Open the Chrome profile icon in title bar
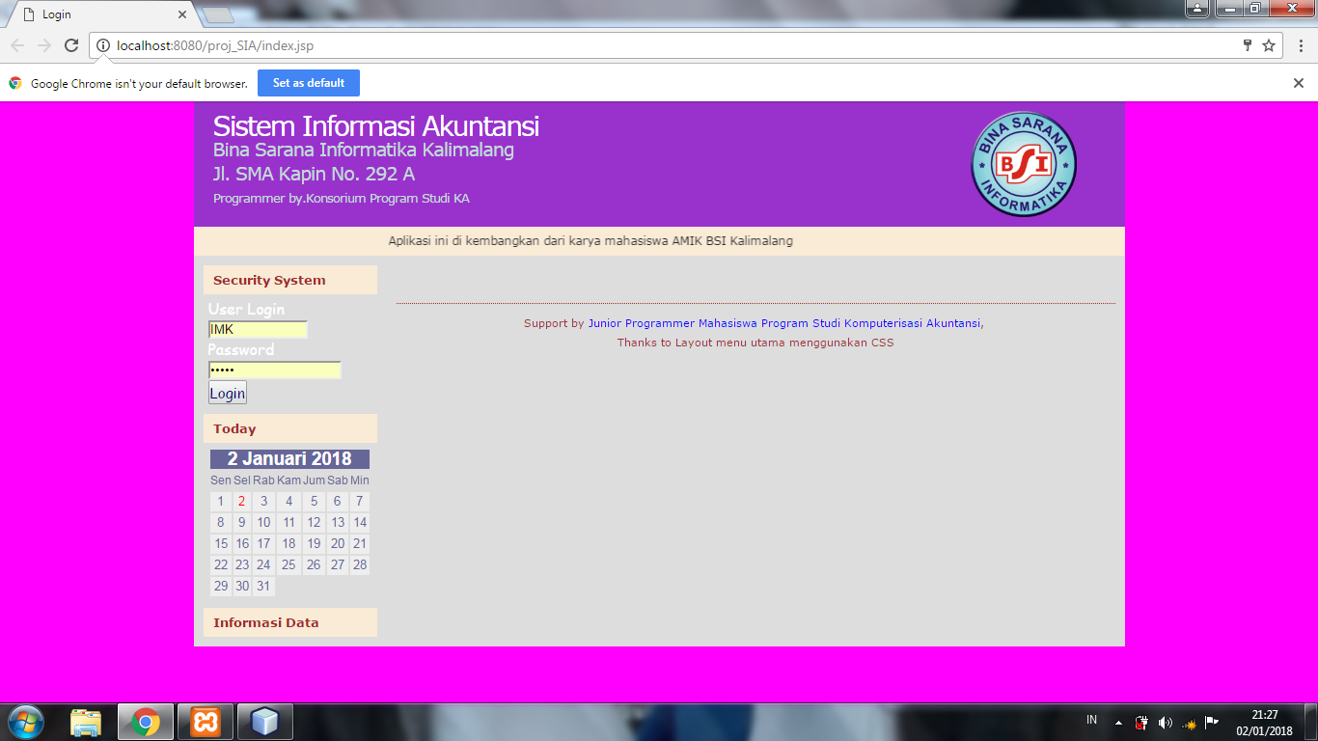Screen dimensions: 1318x741 coord(1197,9)
